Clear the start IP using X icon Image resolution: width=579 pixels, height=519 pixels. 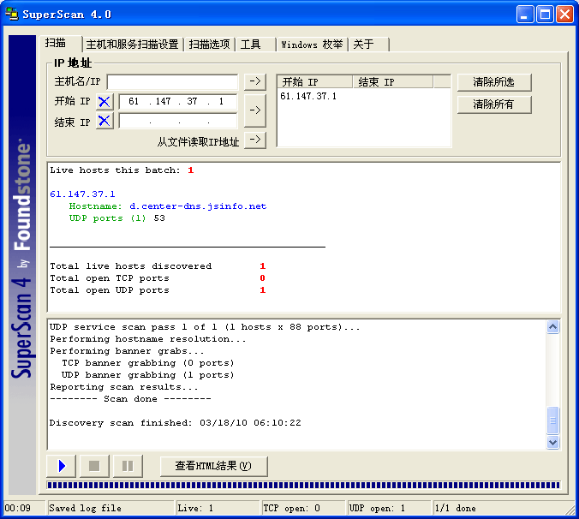click(104, 101)
